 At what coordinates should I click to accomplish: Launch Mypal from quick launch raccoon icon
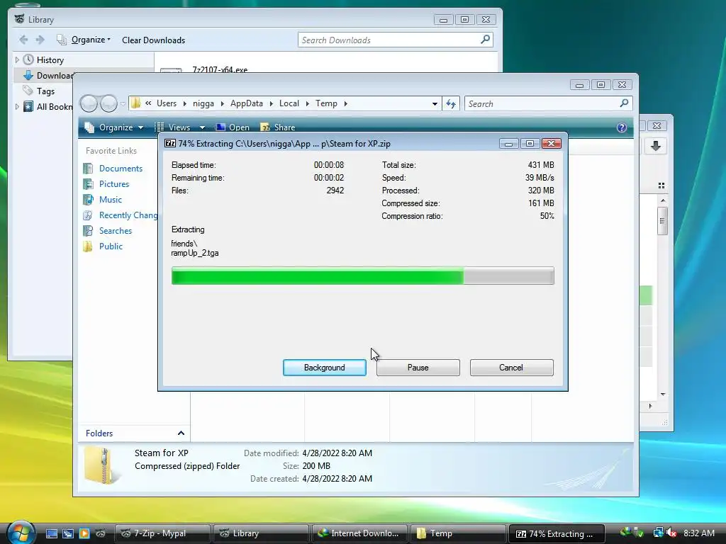coord(101,533)
